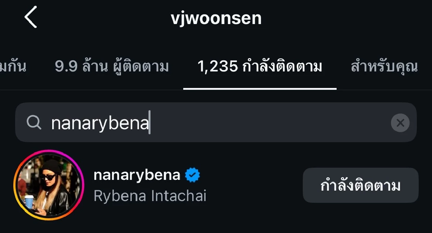The height and width of the screenshot is (233, 432).
Task: Select the กำลังติดตาม following tab
Action: 260,66
